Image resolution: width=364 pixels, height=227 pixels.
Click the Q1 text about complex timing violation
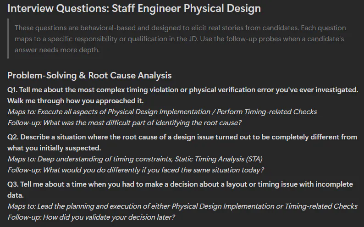tap(193, 89)
